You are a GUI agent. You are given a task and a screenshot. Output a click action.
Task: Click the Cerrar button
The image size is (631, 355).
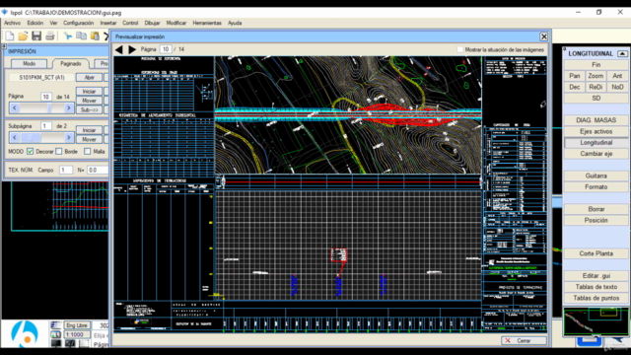coord(524,340)
